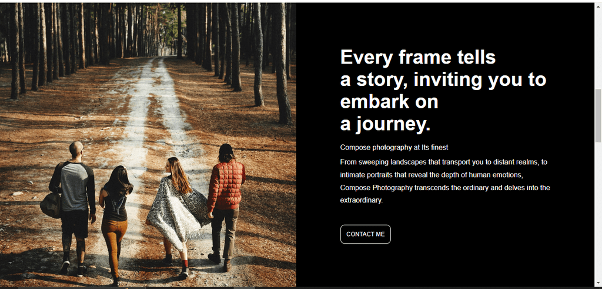Click the "Compose photography at Its finest" subtitle
Screen dimensions: 602x289
pos(394,147)
